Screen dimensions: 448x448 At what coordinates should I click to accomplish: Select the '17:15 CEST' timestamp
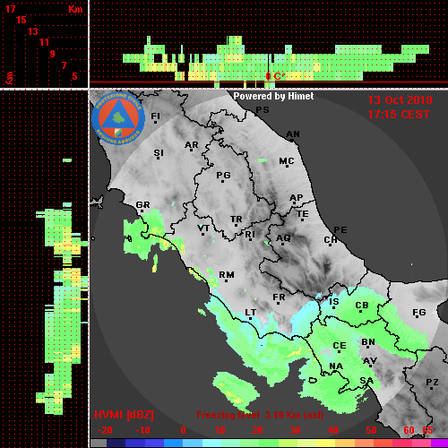point(399,115)
